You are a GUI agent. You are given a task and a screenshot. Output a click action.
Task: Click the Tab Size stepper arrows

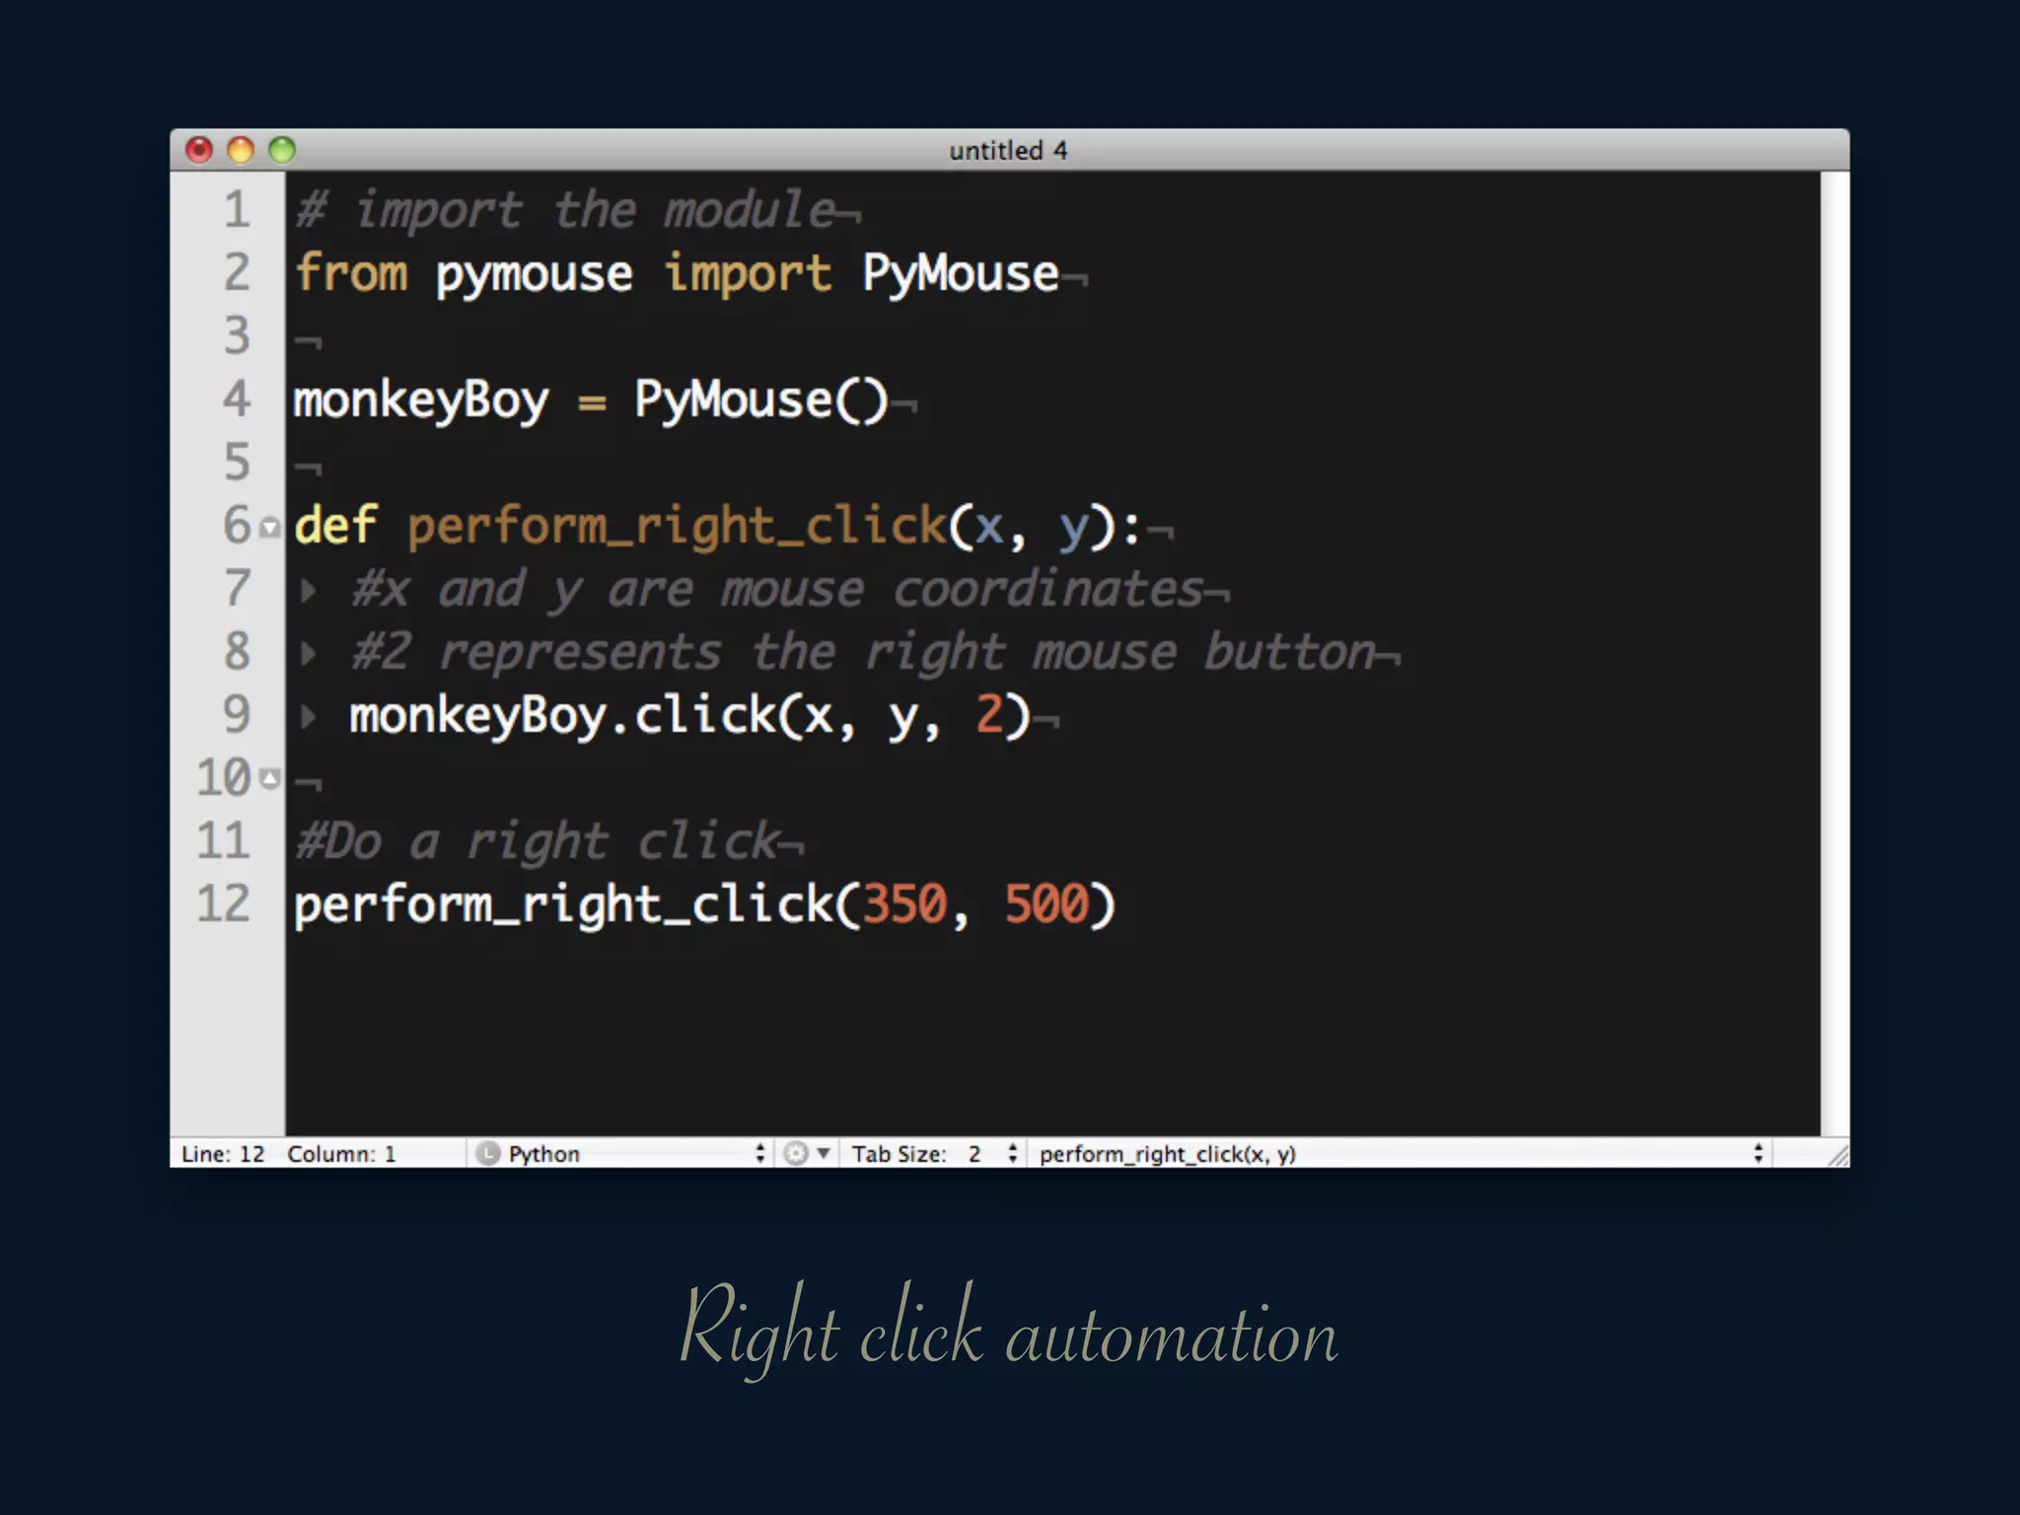[x=1012, y=1153]
